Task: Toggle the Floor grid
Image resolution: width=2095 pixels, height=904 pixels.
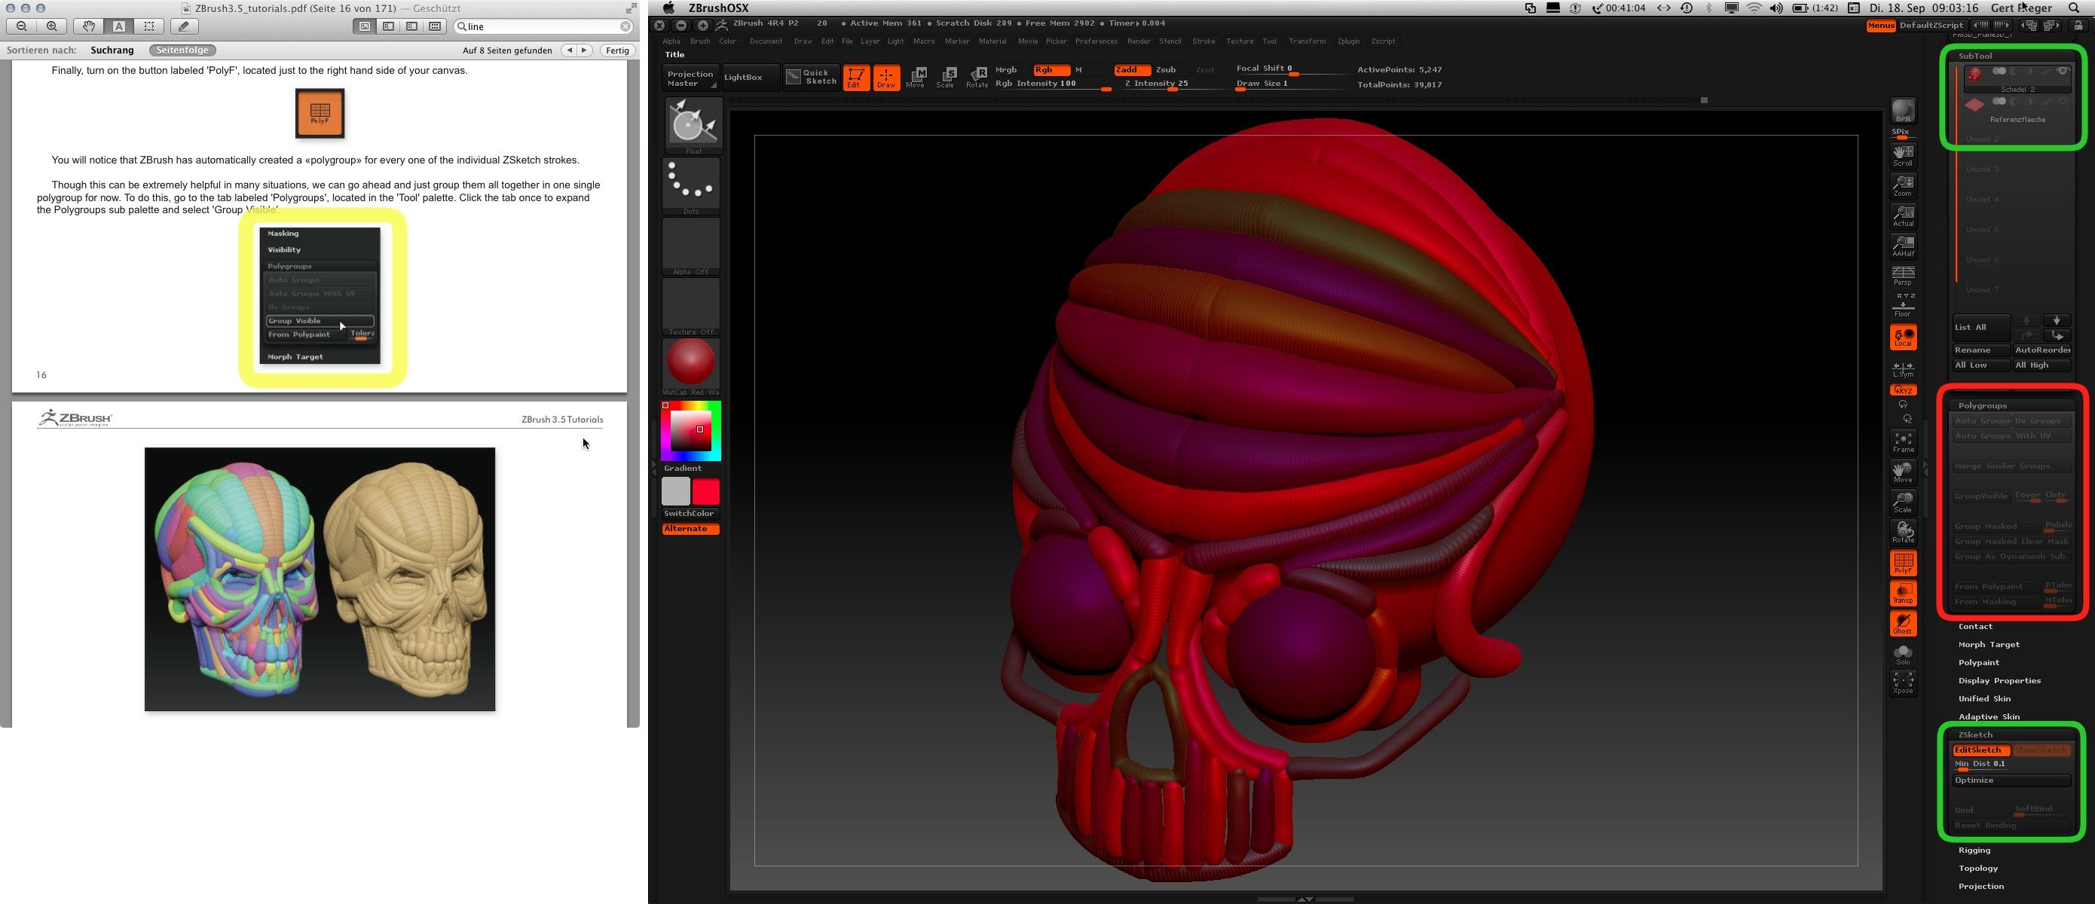Action: point(1903,306)
